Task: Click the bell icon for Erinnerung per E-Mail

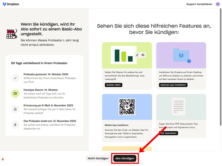Action: coord(15,109)
